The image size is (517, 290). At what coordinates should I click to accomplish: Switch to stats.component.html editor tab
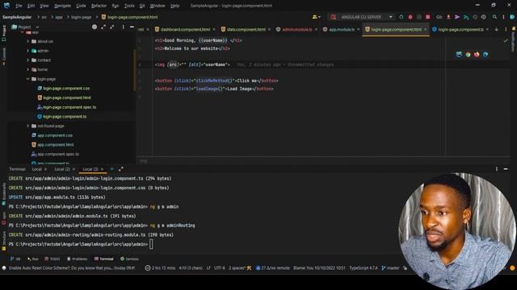coord(246,29)
